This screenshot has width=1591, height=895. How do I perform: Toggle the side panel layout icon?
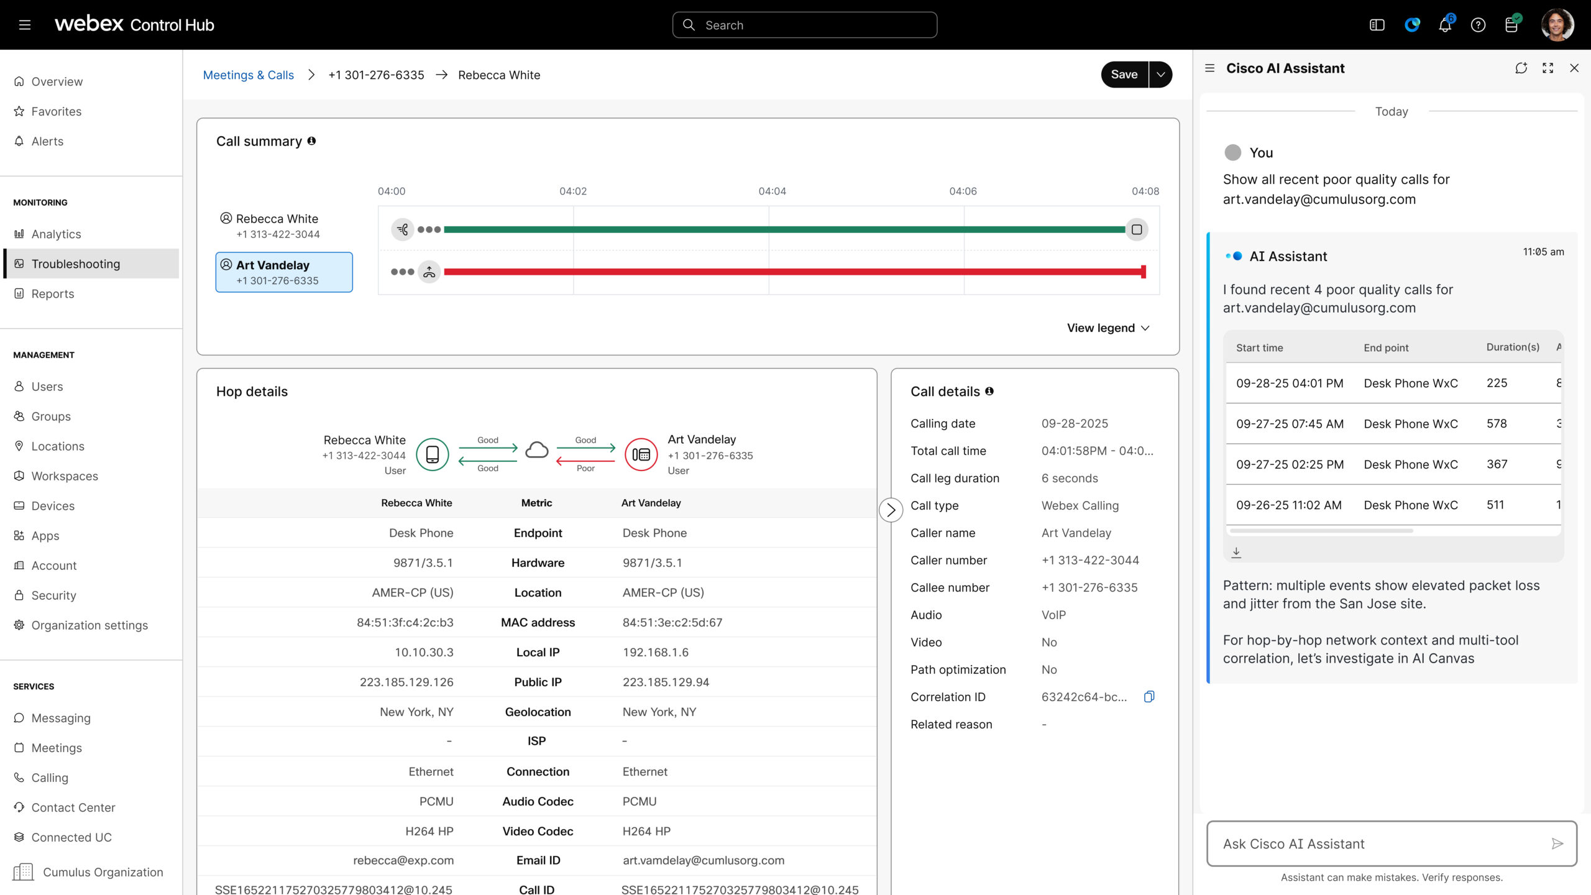pos(1377,25)
